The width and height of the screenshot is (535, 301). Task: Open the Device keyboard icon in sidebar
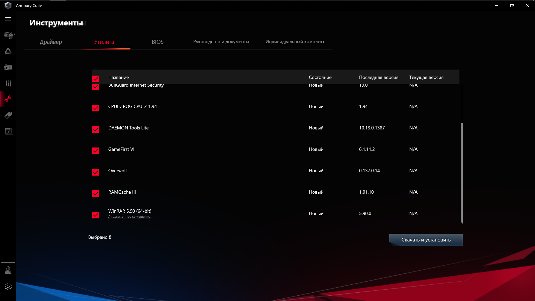click(8, 35)
